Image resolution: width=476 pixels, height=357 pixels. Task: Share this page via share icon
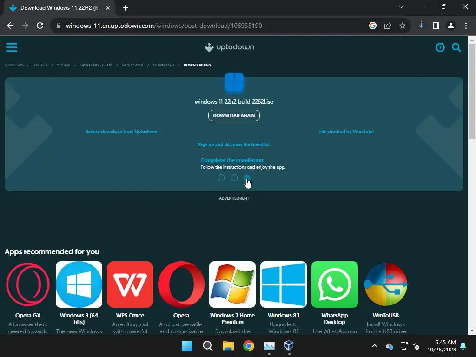(388, 26)
